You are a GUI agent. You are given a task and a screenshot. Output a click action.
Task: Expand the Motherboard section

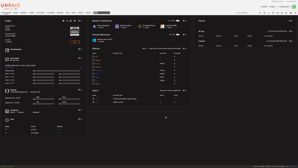81,49
